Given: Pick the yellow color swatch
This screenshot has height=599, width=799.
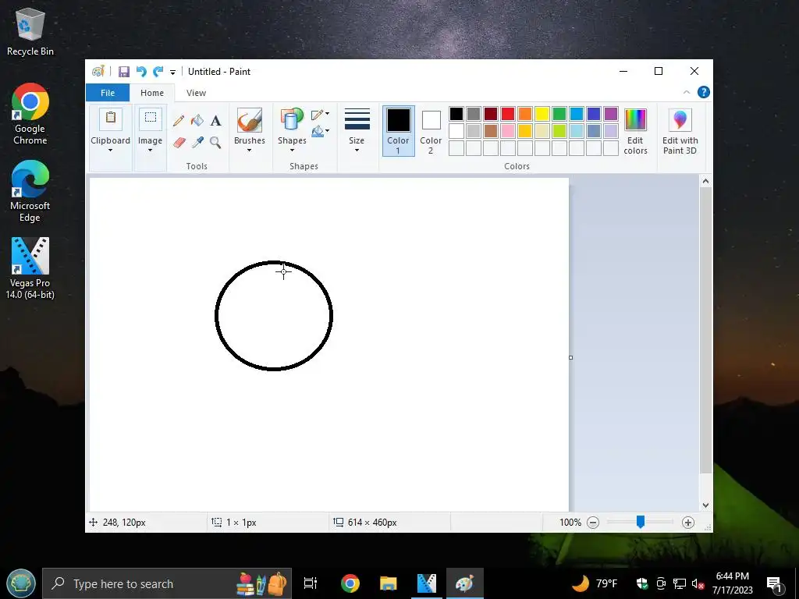Looking at the screenshot, I should pyautogui.click(x=542, y=114).
